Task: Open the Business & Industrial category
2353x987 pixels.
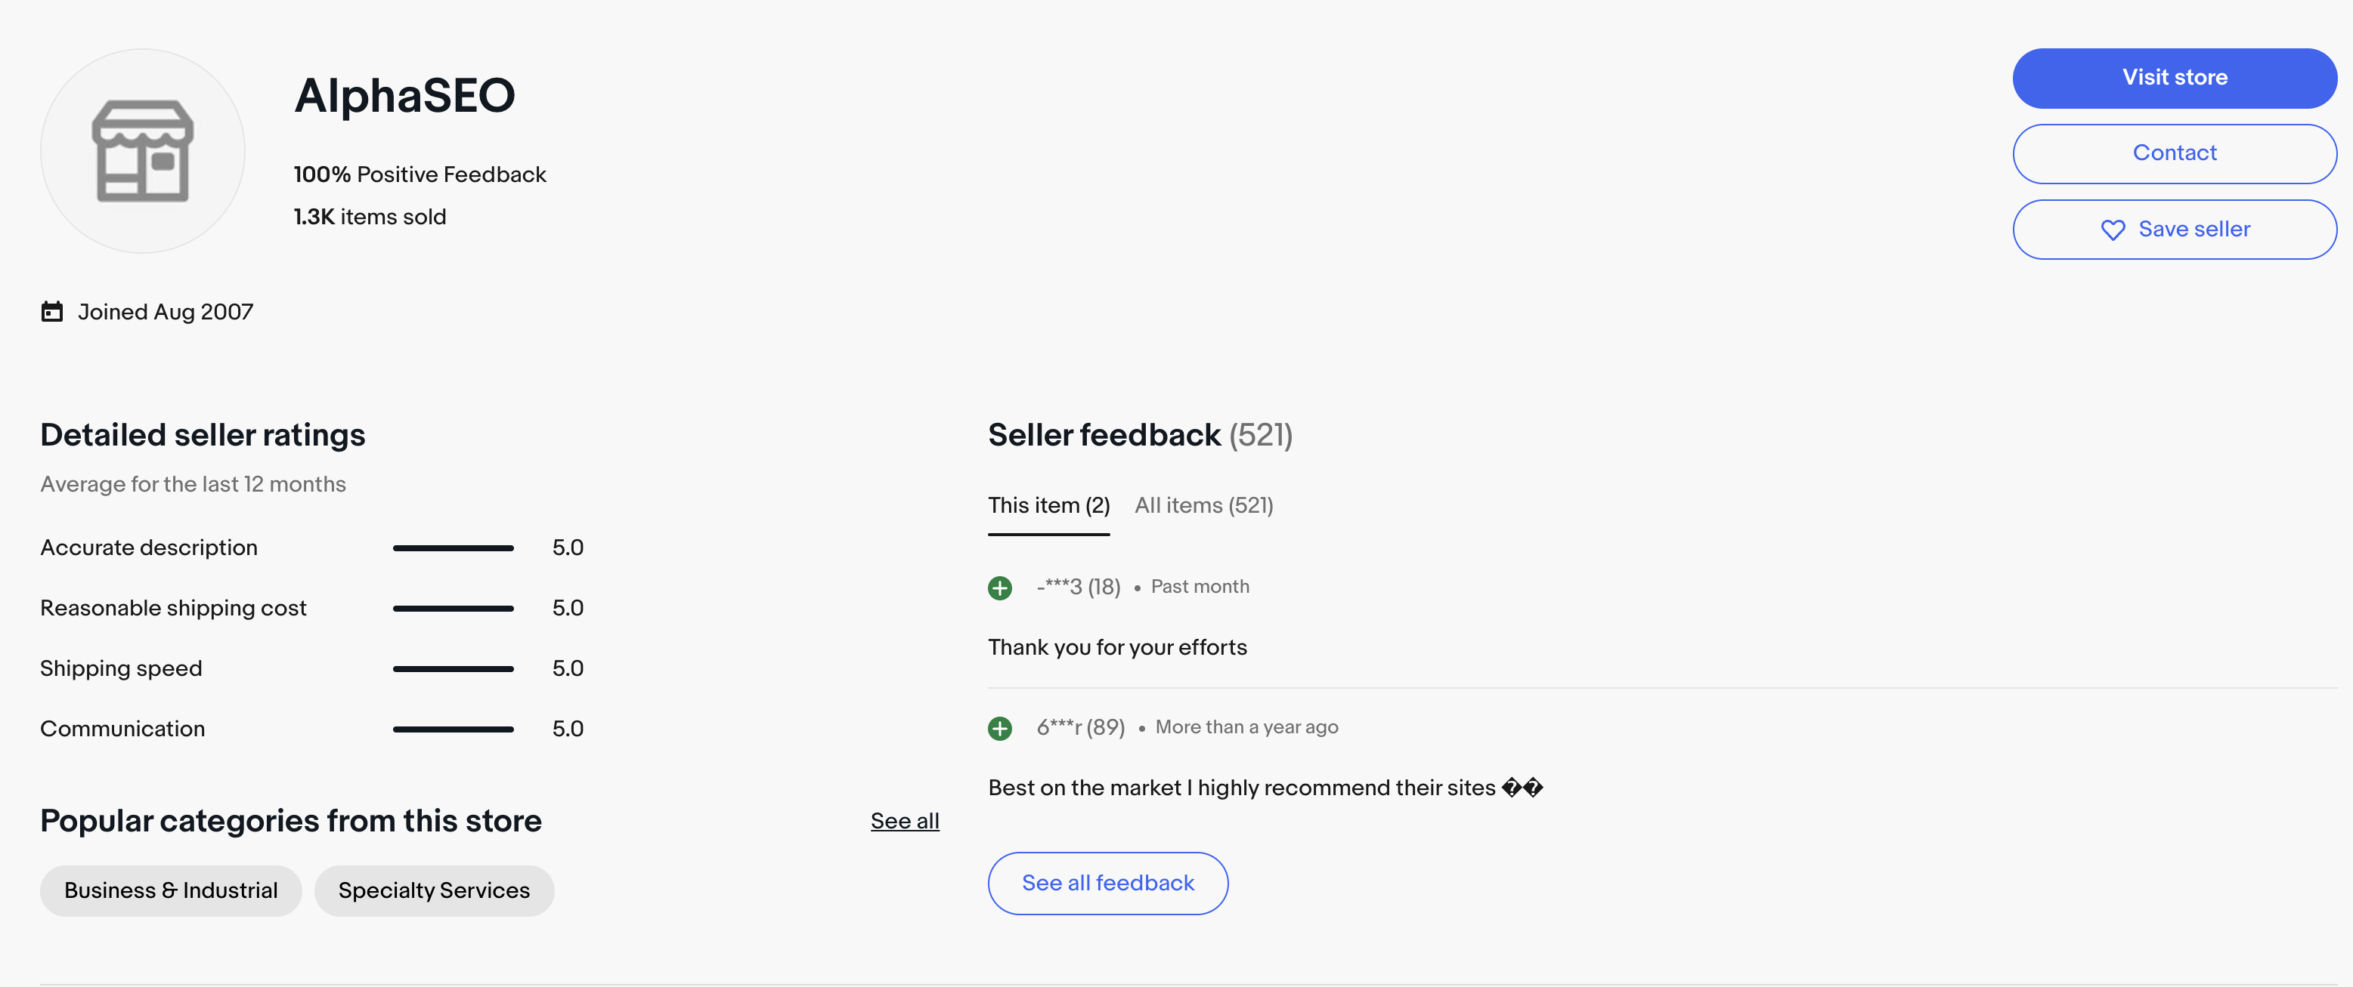Action: click(170, 890)
